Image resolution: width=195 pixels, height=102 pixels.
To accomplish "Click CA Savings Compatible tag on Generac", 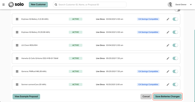I will click(x=148, y=71).
